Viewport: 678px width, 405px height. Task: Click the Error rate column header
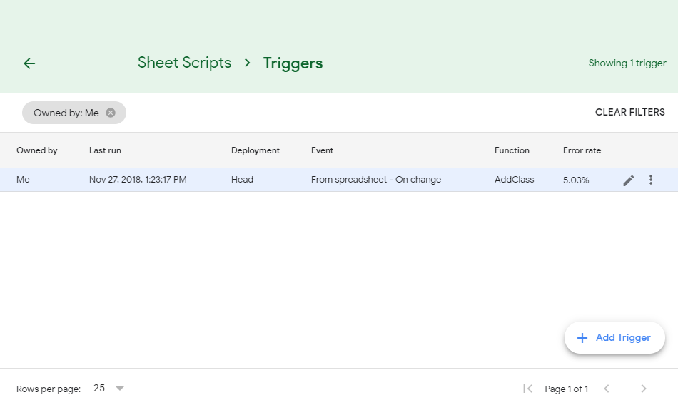(x=582, y=150)
